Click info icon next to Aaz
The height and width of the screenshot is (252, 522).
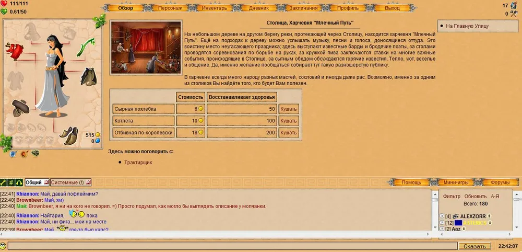click(x=464, y=228)
